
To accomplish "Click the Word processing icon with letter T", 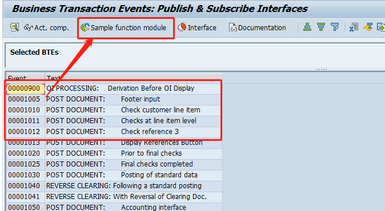I will click(368, 27).
